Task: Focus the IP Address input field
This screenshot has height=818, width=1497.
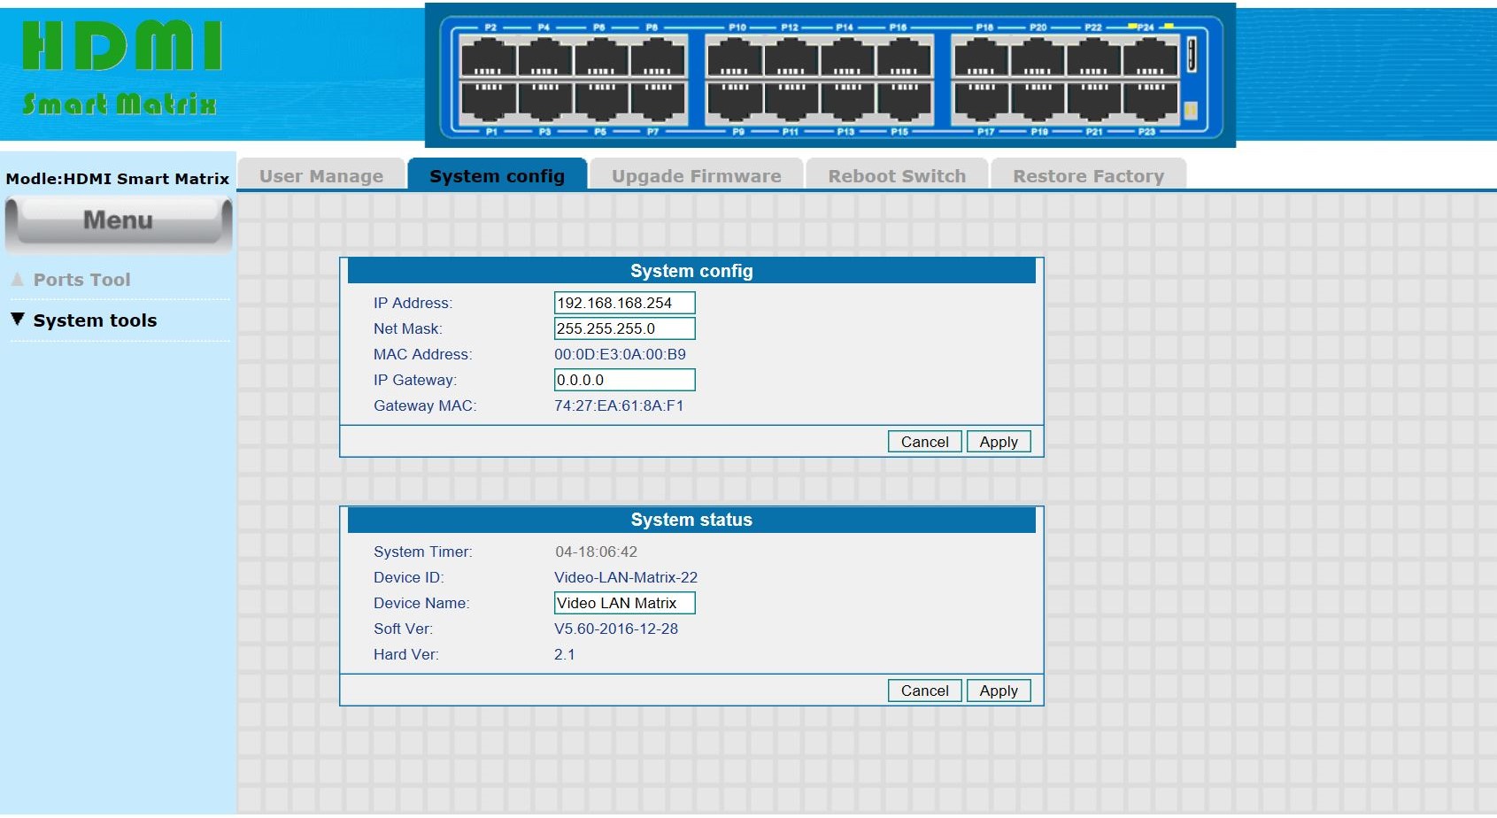Action: (x=625, y=303)
